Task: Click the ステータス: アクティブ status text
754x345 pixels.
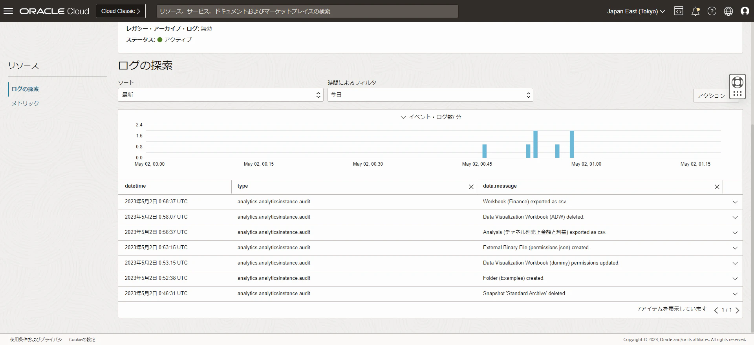Action: tap(159, 40)
